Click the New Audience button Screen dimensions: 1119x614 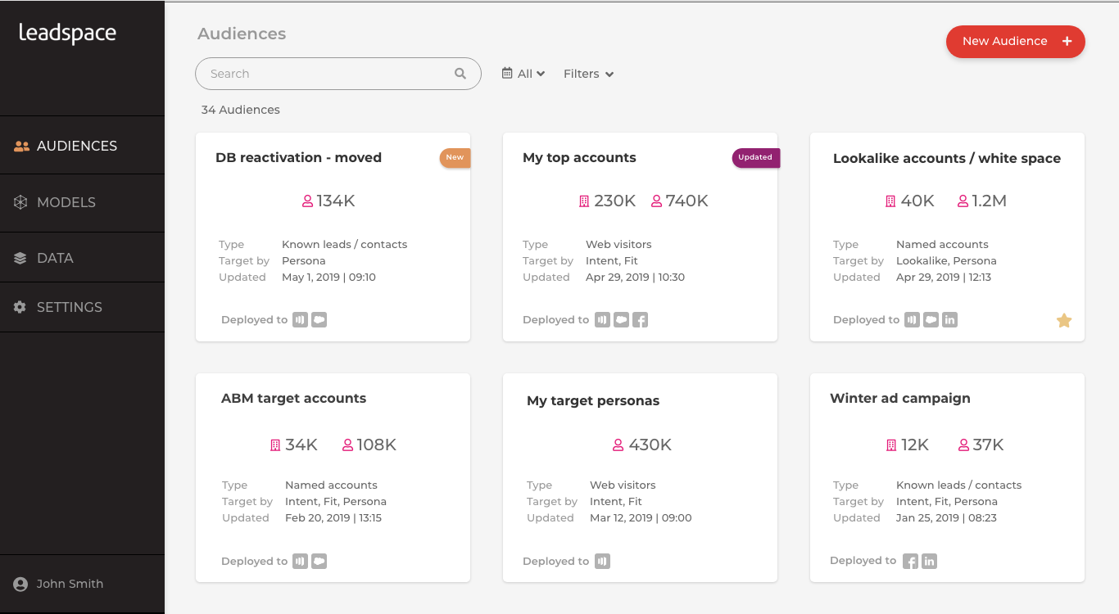coord(1015,42)
